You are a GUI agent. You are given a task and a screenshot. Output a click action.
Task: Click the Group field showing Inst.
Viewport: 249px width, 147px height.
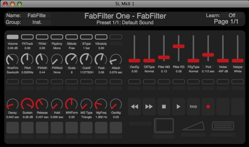tap(36, 22)
